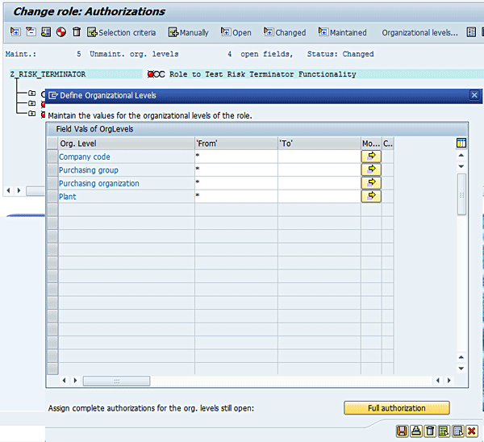
Task: Click the red-white legend circle icon
Action: (61, 32)
